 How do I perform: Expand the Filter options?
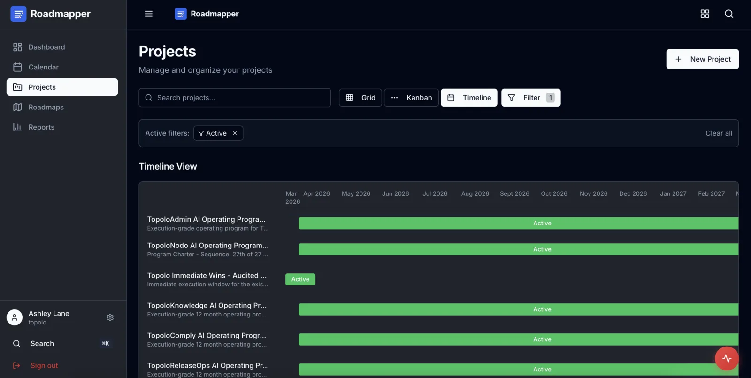(530, 98)
